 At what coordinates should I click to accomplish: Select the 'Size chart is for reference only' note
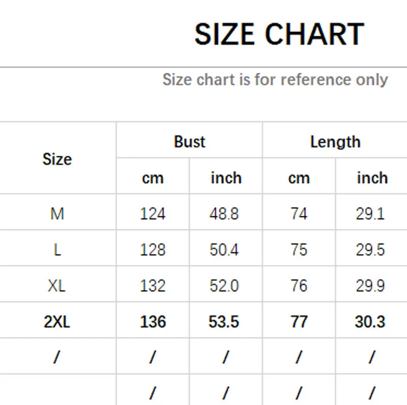point(275,79)
